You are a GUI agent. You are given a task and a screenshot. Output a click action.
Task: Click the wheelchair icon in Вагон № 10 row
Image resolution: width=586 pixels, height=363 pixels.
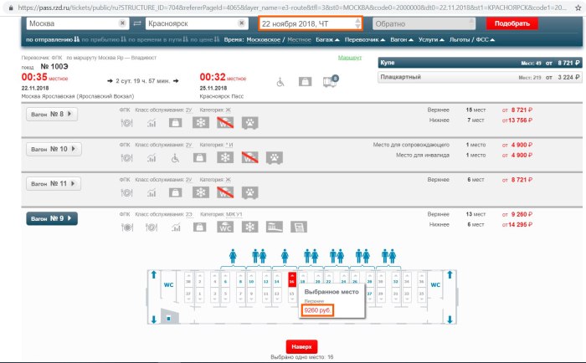coord(175,158)
